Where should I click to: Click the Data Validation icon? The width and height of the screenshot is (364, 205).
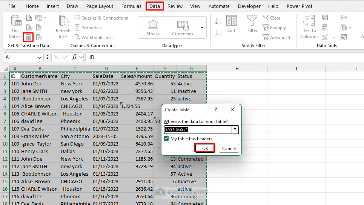point(325,37)
